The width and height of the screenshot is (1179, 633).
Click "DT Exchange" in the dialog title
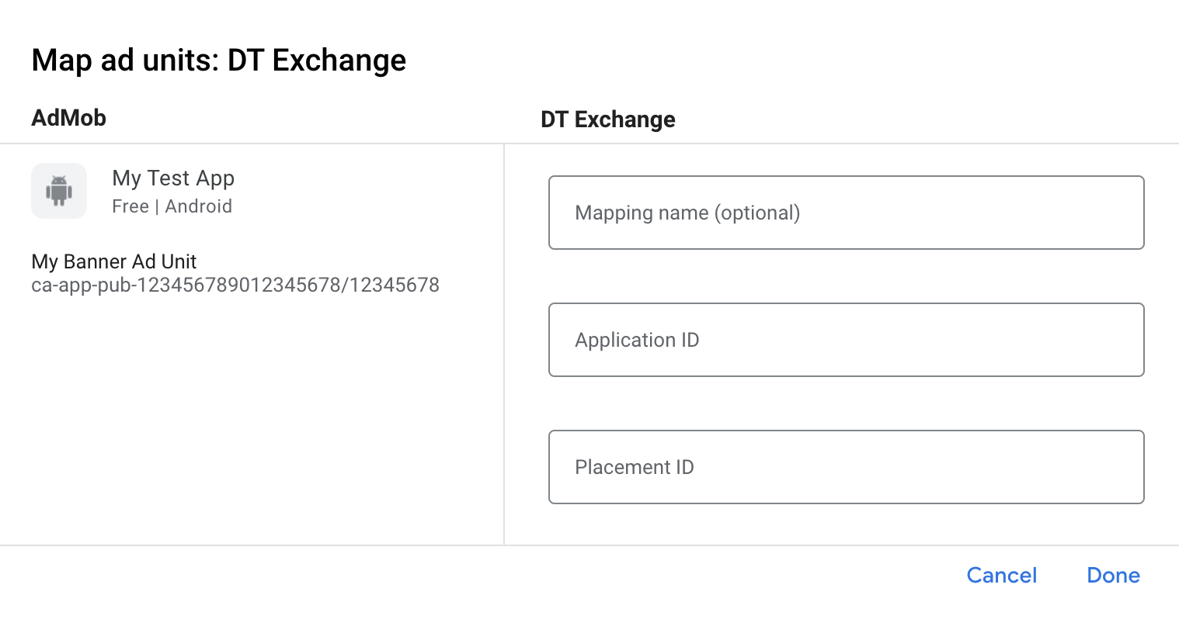click(317, 61)
